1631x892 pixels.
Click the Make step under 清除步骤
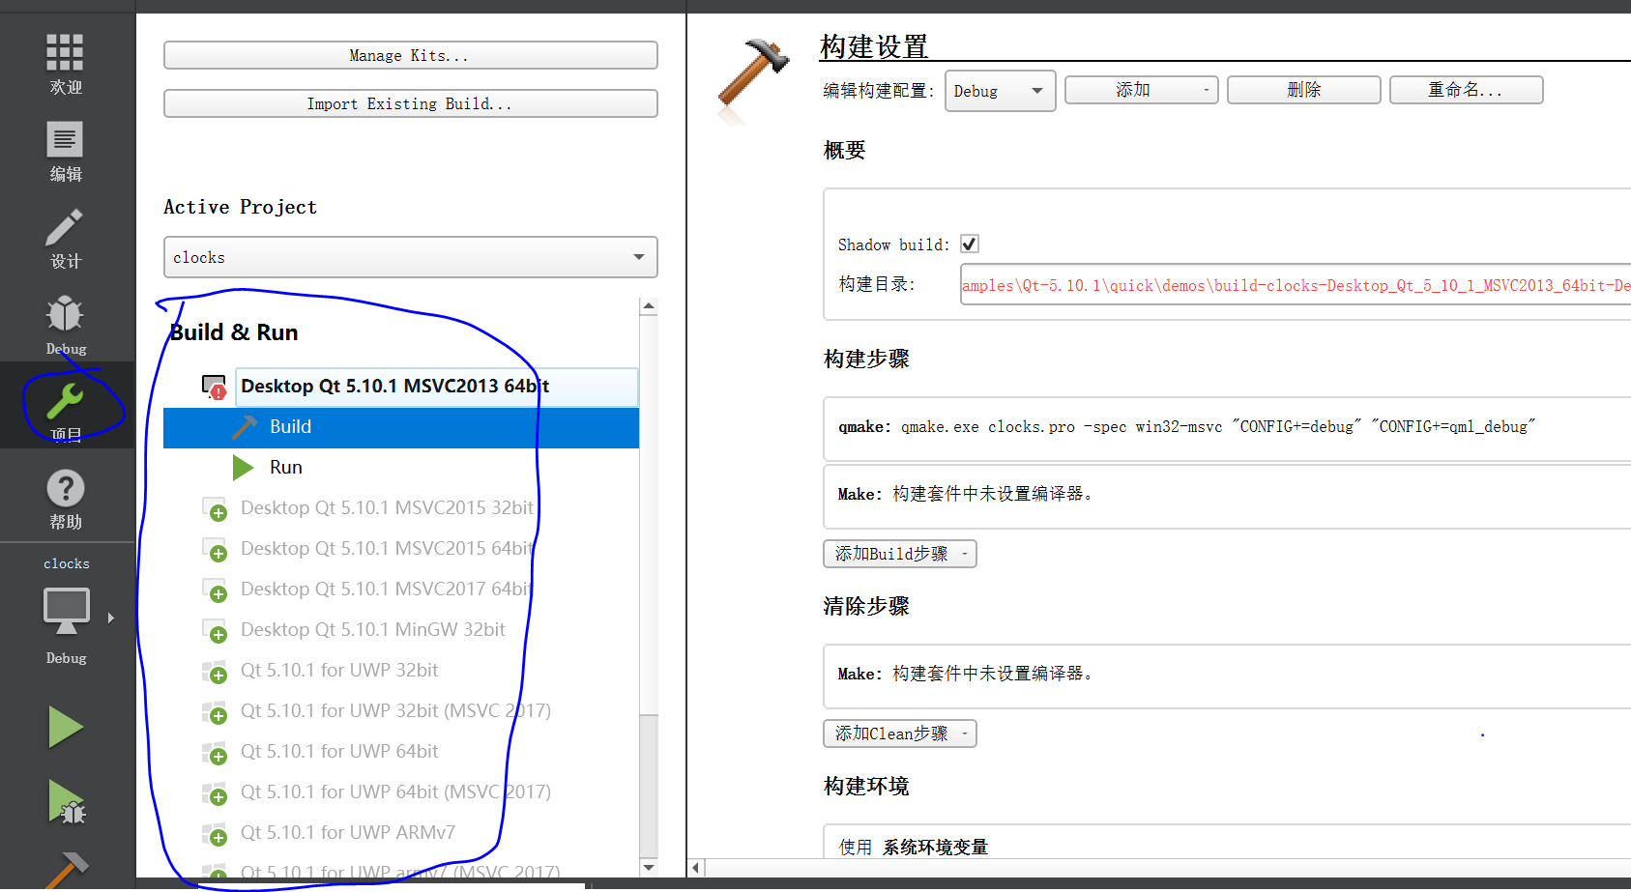[1227, 675]
